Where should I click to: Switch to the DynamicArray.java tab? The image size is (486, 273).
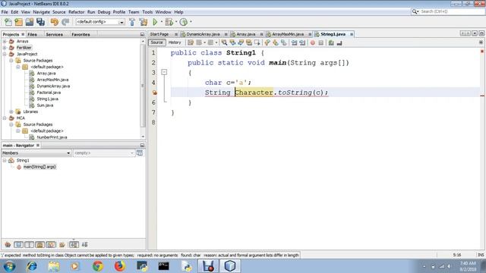pyautogui.click(x=203, y=34)
